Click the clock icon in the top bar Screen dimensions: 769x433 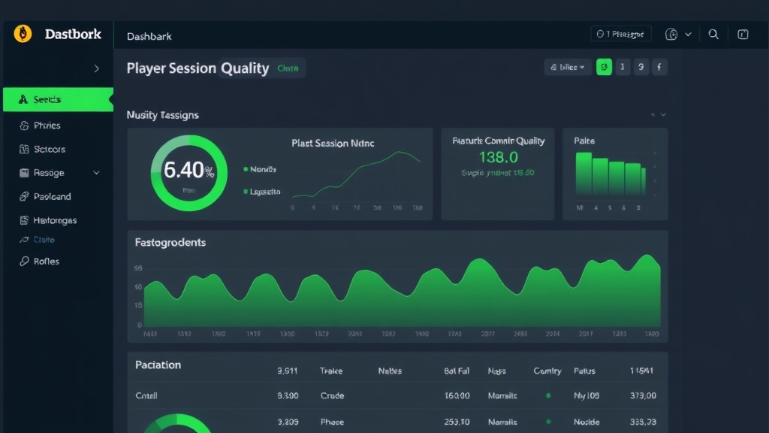coord(671,35)
